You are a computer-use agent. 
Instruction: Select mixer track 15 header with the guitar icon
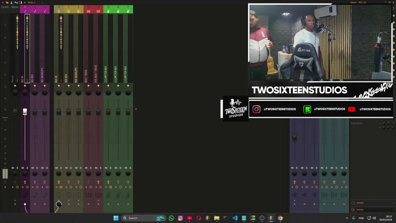coord(108,9)
